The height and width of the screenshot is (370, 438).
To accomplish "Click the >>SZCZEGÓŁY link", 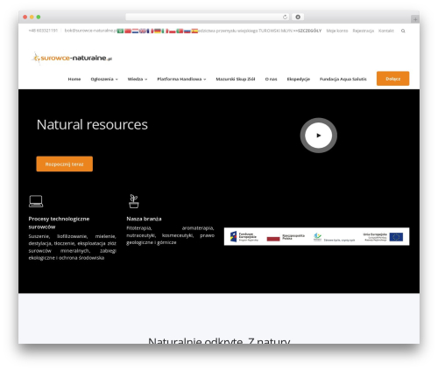I will tap(307, 31).
